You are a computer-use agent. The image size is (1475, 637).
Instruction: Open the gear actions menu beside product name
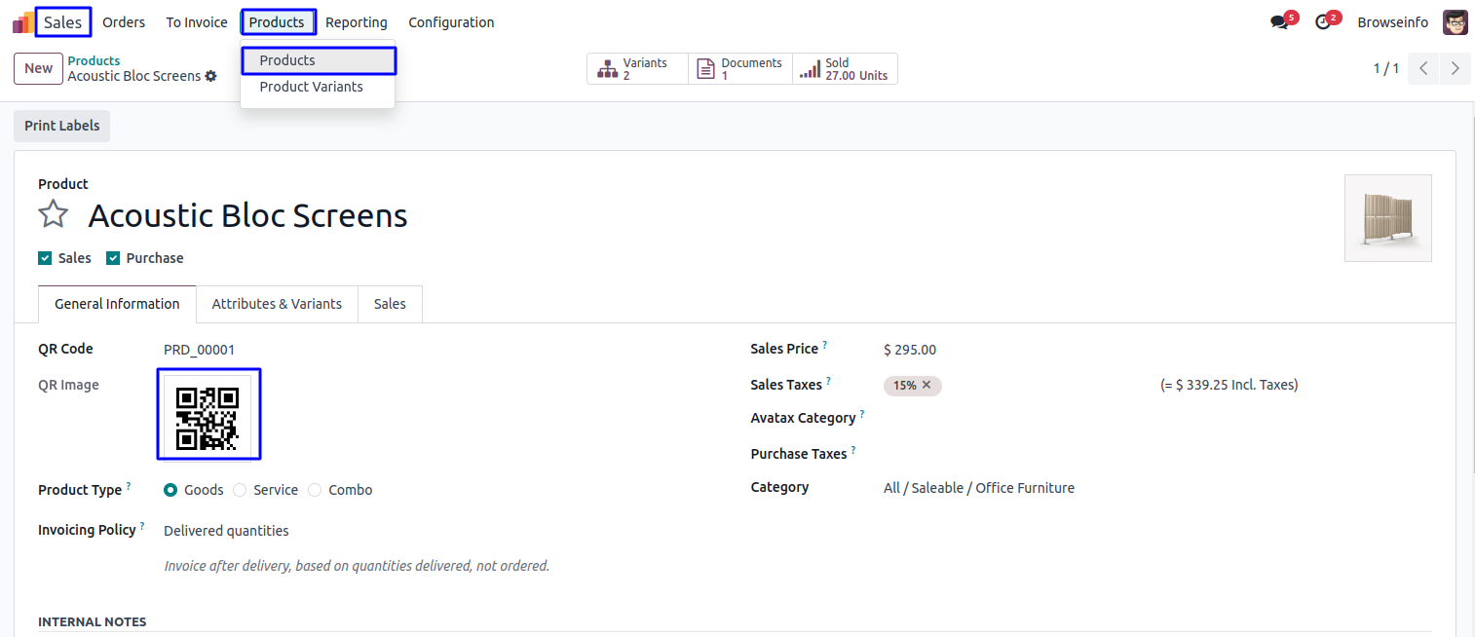point(210,76)
